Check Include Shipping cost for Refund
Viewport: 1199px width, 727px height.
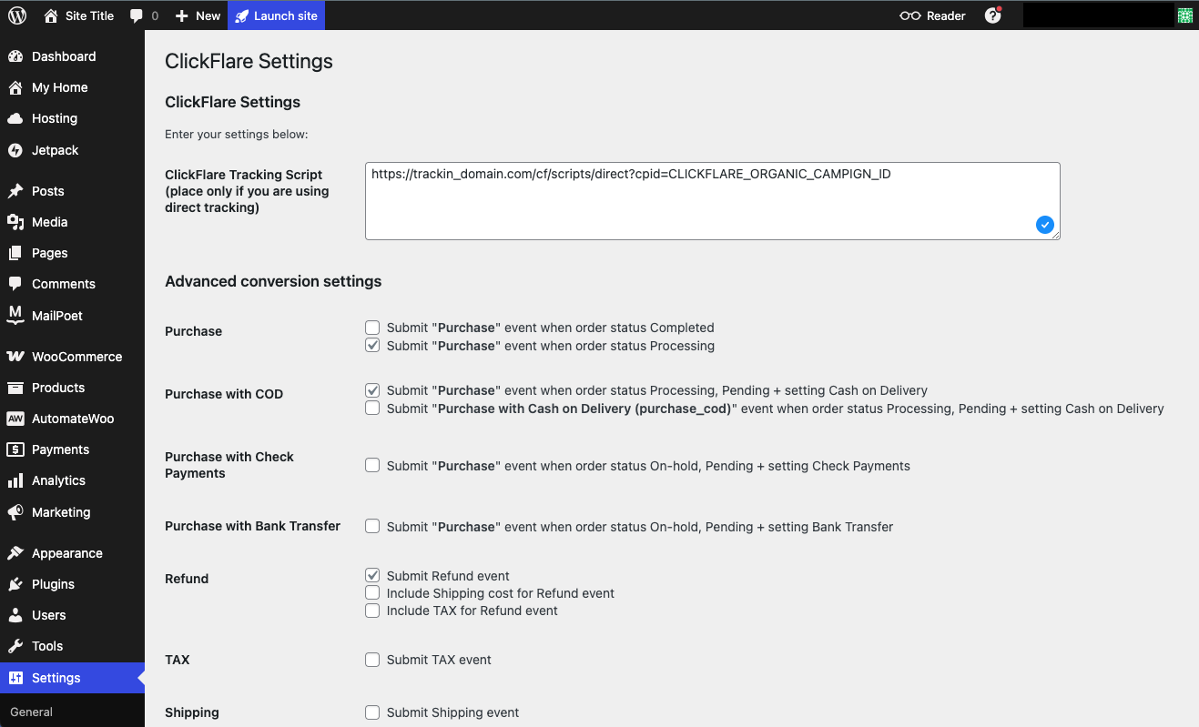(372, 593)
